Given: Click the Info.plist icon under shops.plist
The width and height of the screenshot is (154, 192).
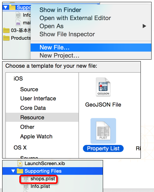Looking at the screenshot, I should click(x=26, y=186).
